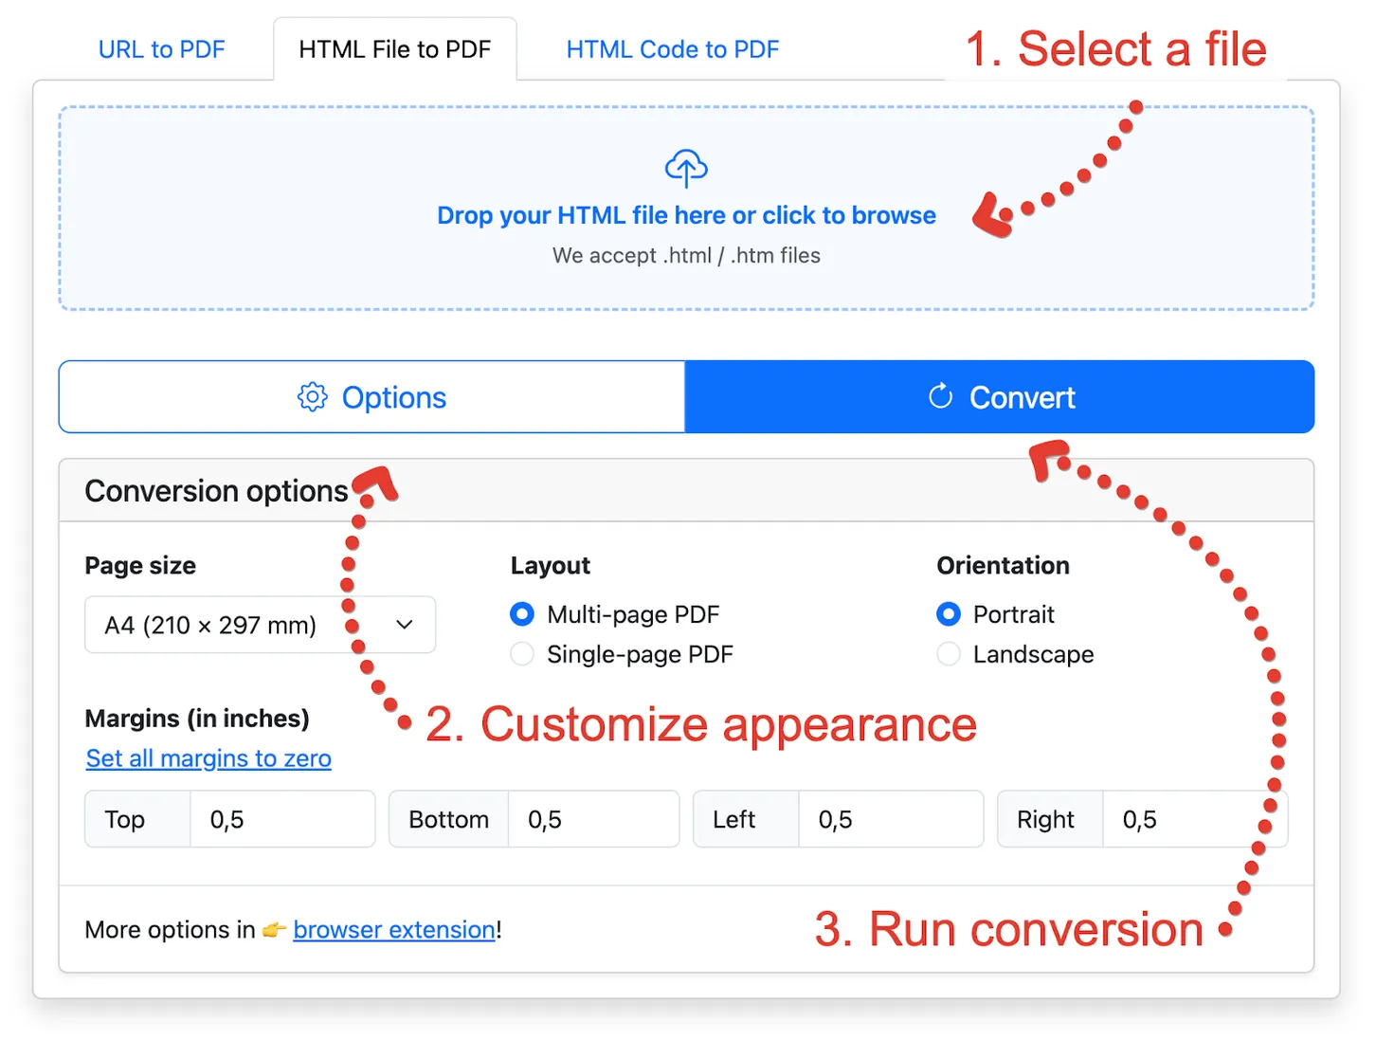Open the HTML Code to PDF tab

[673, 49]
